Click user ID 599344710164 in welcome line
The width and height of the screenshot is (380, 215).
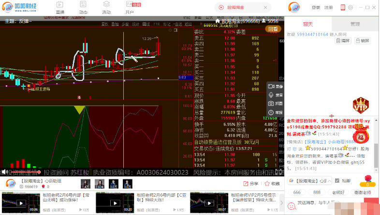[312, 34]
